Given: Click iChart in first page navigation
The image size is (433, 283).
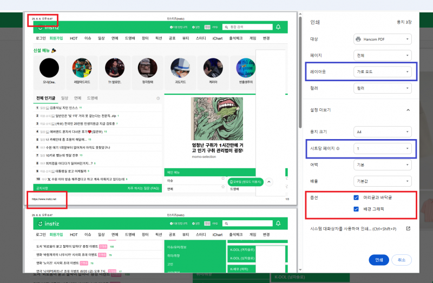Looking at the screenshot, I should 218,38.
